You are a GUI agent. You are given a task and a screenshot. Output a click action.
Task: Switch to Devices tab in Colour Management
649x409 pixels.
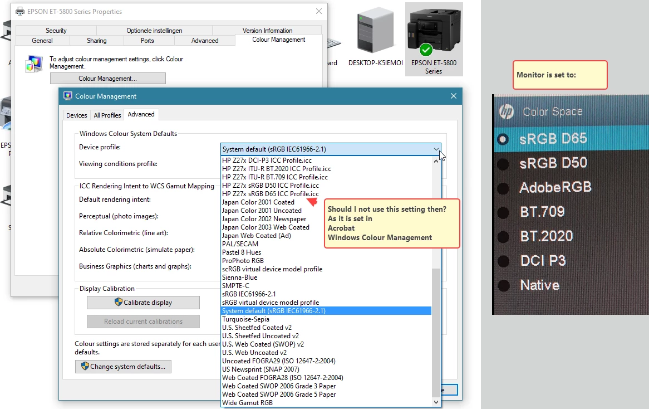(x=77, y=115)
